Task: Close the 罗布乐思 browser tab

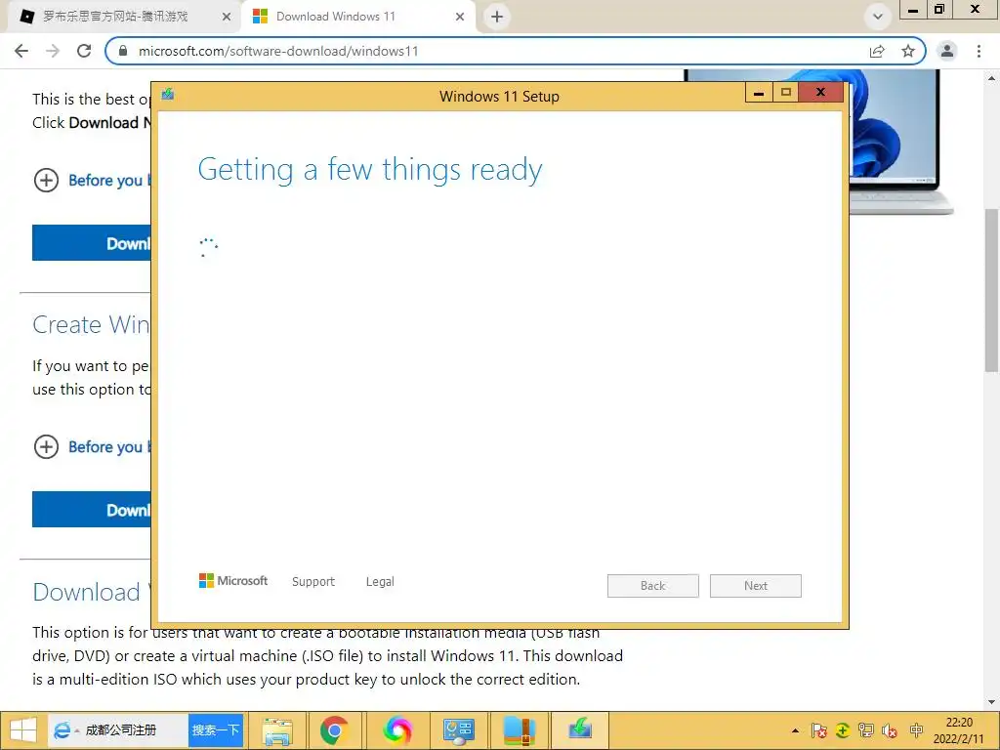Action: click(227, 18)
